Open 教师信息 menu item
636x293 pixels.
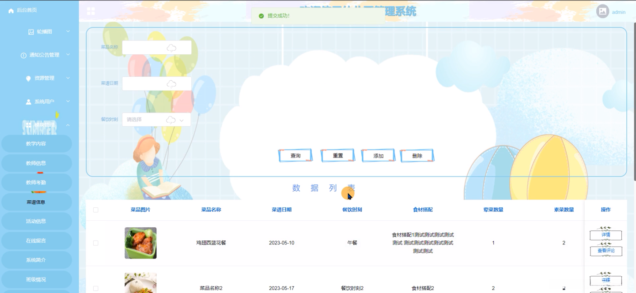[x=36, y=163]
